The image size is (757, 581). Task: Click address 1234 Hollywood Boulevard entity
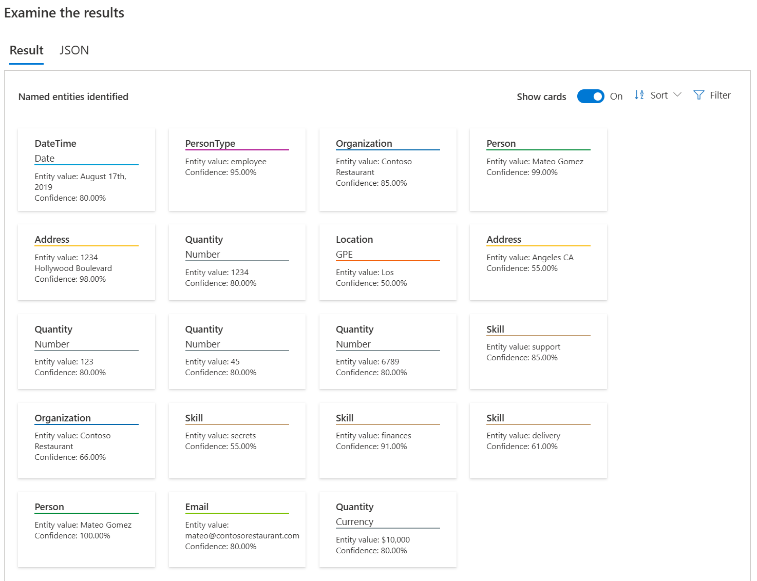tap(73, 263)
